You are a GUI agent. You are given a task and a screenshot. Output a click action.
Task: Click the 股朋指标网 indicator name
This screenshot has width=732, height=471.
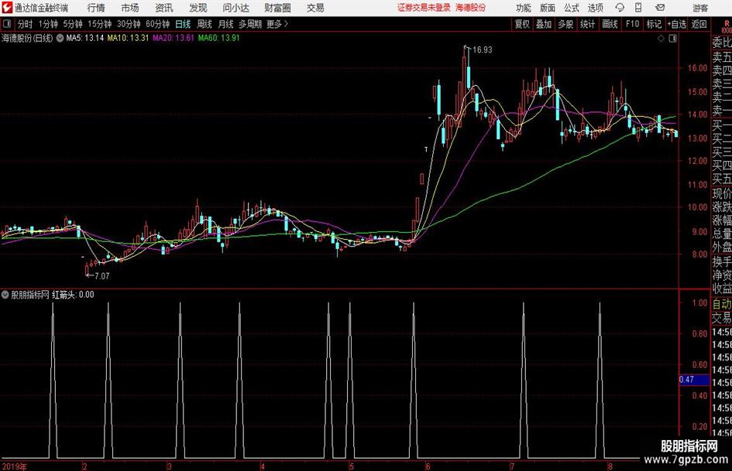(x=30, y=295)
